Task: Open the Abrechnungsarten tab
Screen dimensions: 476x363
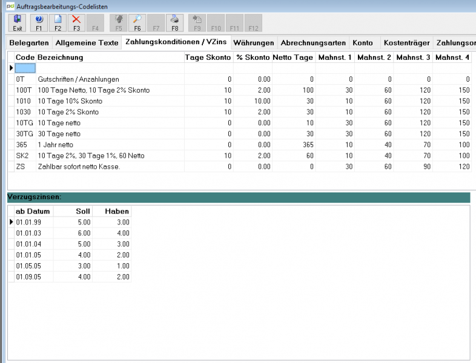Action: tap(313, 43)
